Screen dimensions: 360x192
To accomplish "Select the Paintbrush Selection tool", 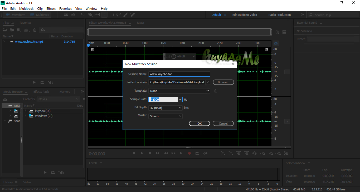I will (126, 15).
